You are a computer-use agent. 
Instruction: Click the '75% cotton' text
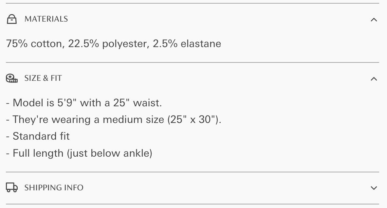click(35, 43)
